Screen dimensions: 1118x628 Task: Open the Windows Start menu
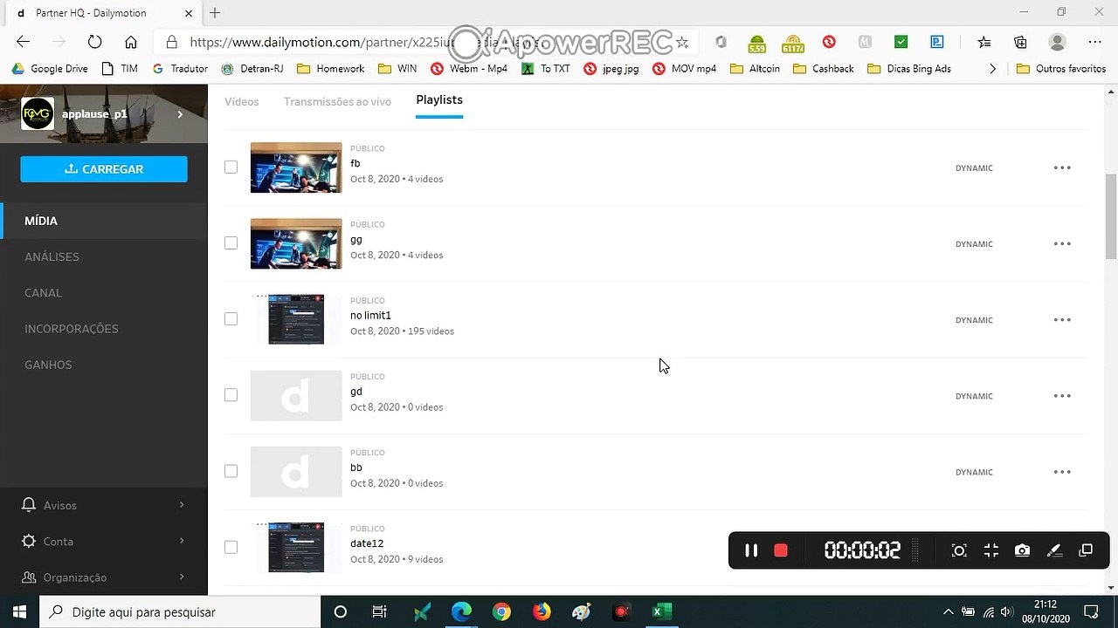click(19, 611)
